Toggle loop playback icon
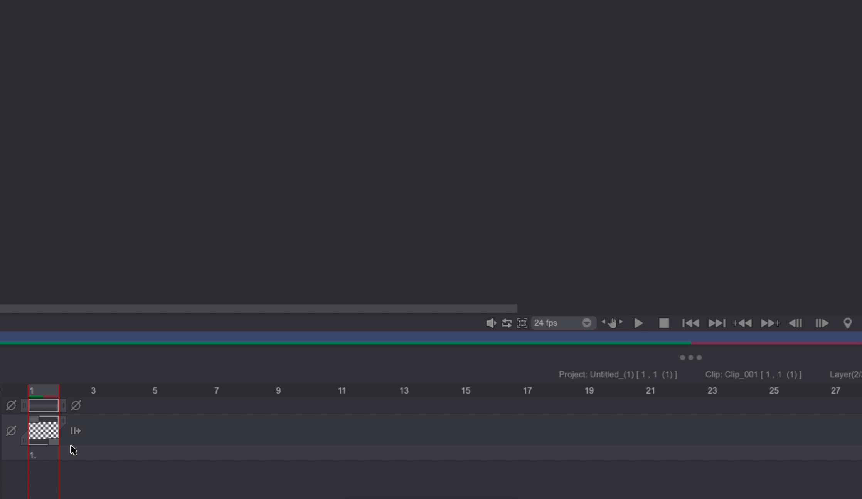 coord(507,323)
